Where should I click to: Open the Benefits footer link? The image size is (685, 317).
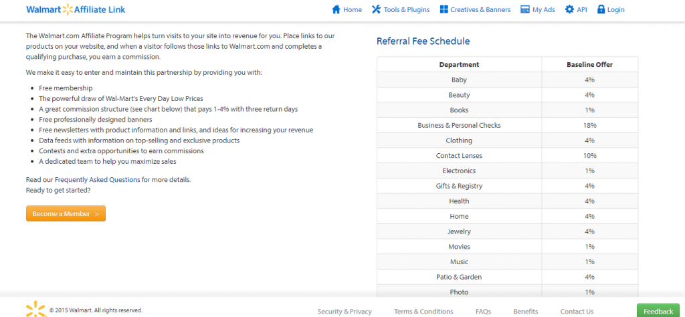click(x=526, y=312)
